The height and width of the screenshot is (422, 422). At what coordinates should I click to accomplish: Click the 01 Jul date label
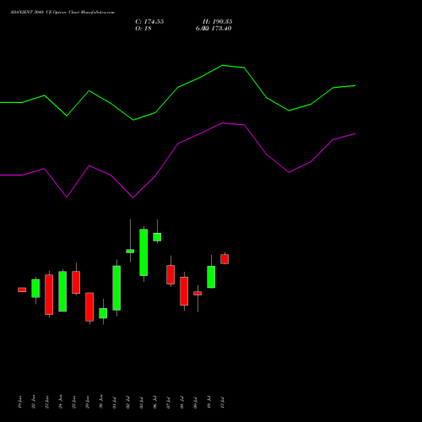[x=115, y=403]
